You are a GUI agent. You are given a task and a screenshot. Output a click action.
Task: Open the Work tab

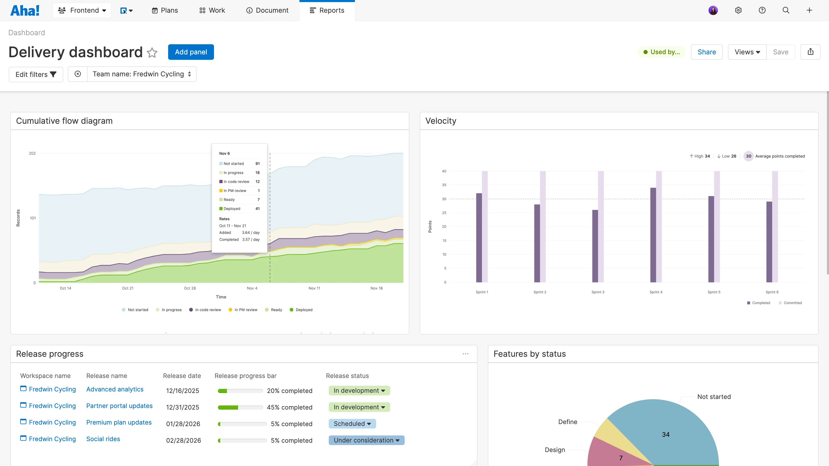pos(212,10)
